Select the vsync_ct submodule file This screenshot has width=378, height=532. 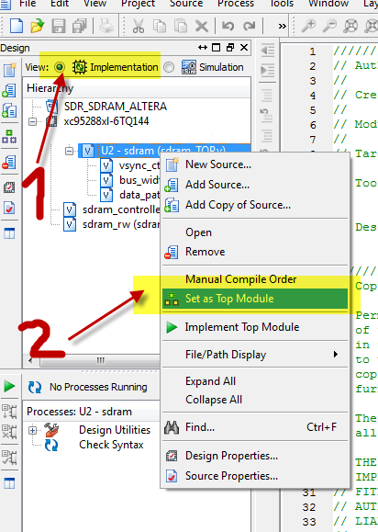pos(139,165)
